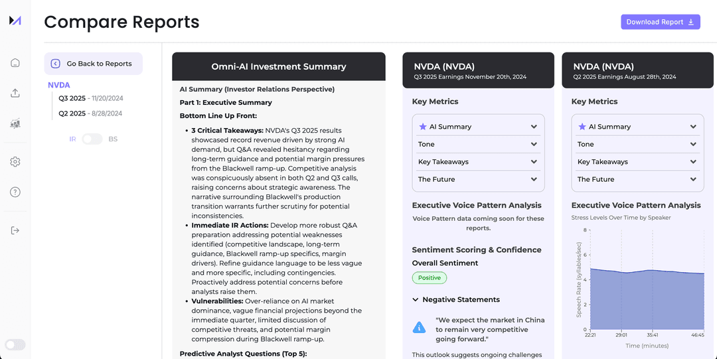Click the 35:41 marker on the stress chart
This screenshot has width=717, height=359.
point(653,336)
